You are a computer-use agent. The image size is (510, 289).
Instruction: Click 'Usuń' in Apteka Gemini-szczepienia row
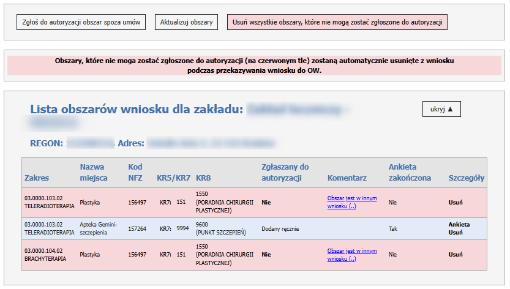pos(456,233)
